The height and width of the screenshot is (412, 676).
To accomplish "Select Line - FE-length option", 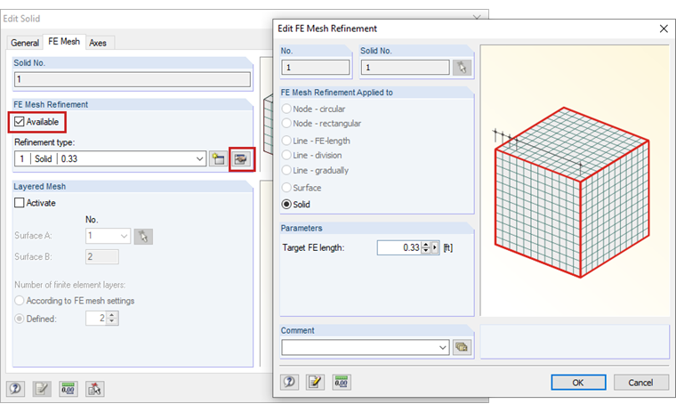I will [x=286, y=141].
